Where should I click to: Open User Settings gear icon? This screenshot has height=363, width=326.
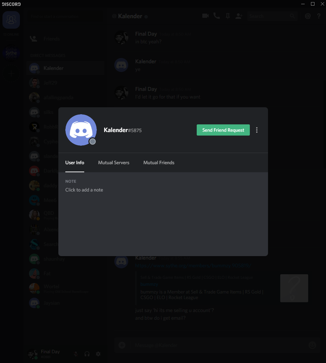click(x=98, y=354)
